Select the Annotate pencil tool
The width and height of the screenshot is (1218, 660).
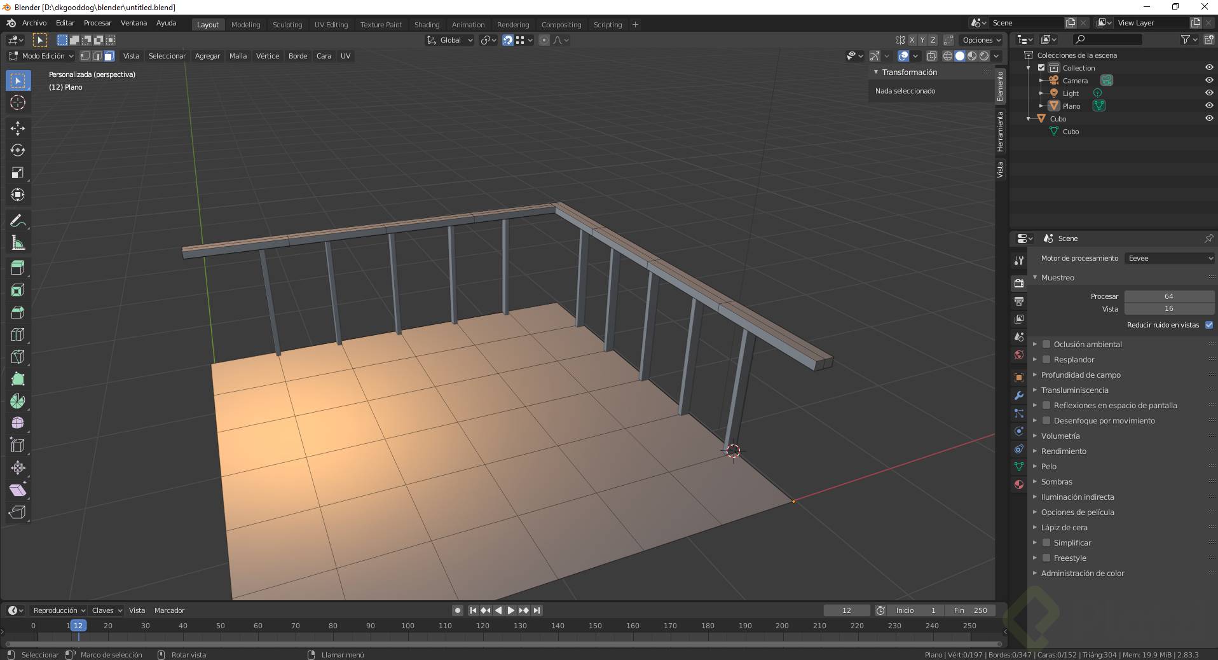pos(18,221)
